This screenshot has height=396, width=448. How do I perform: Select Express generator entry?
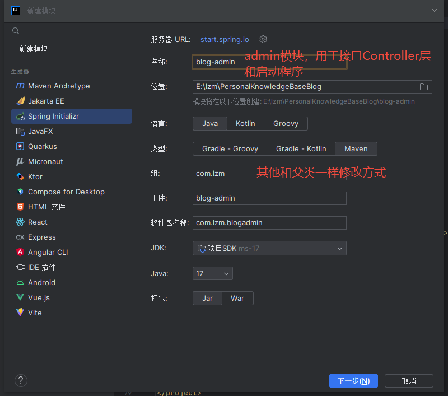pos(72,237)
